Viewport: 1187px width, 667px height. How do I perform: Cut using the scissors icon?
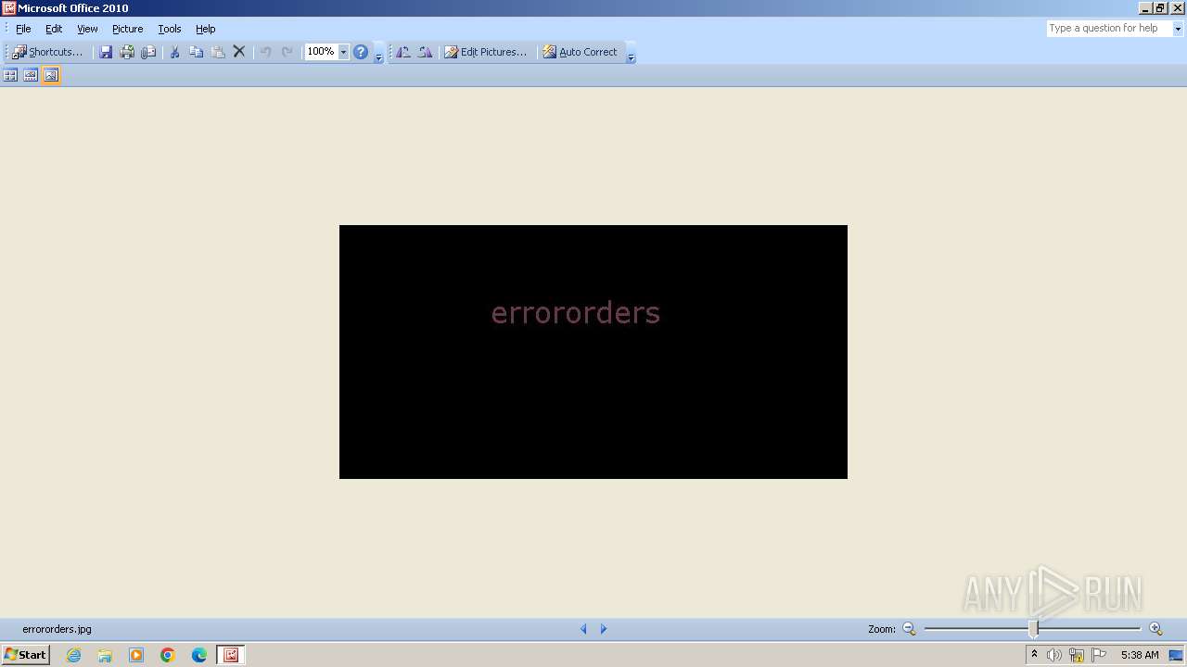[x=173, y=52]
